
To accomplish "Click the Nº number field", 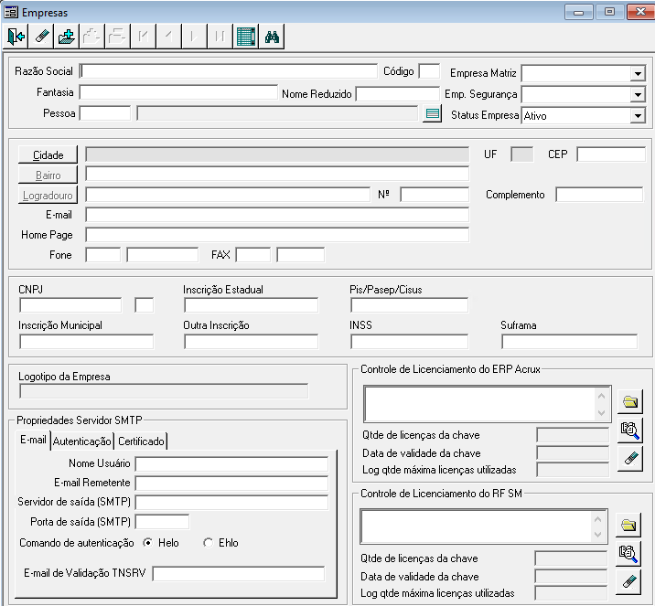I will click(435, 195).
